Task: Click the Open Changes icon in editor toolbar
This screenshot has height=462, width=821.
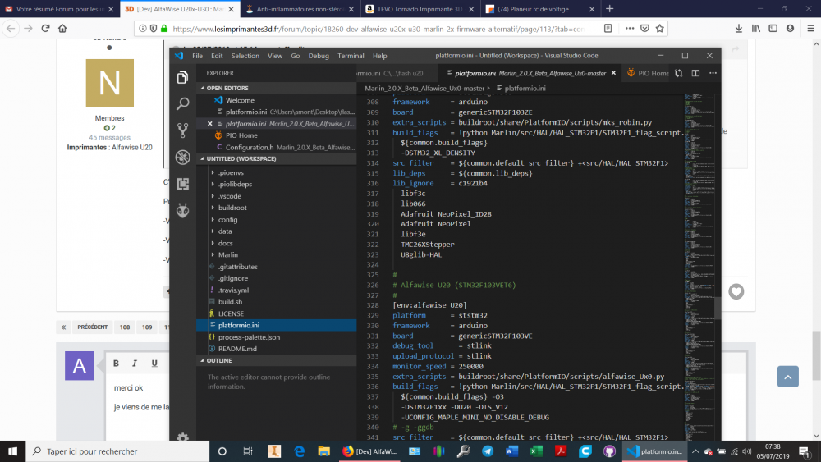Action: point(679,73)
